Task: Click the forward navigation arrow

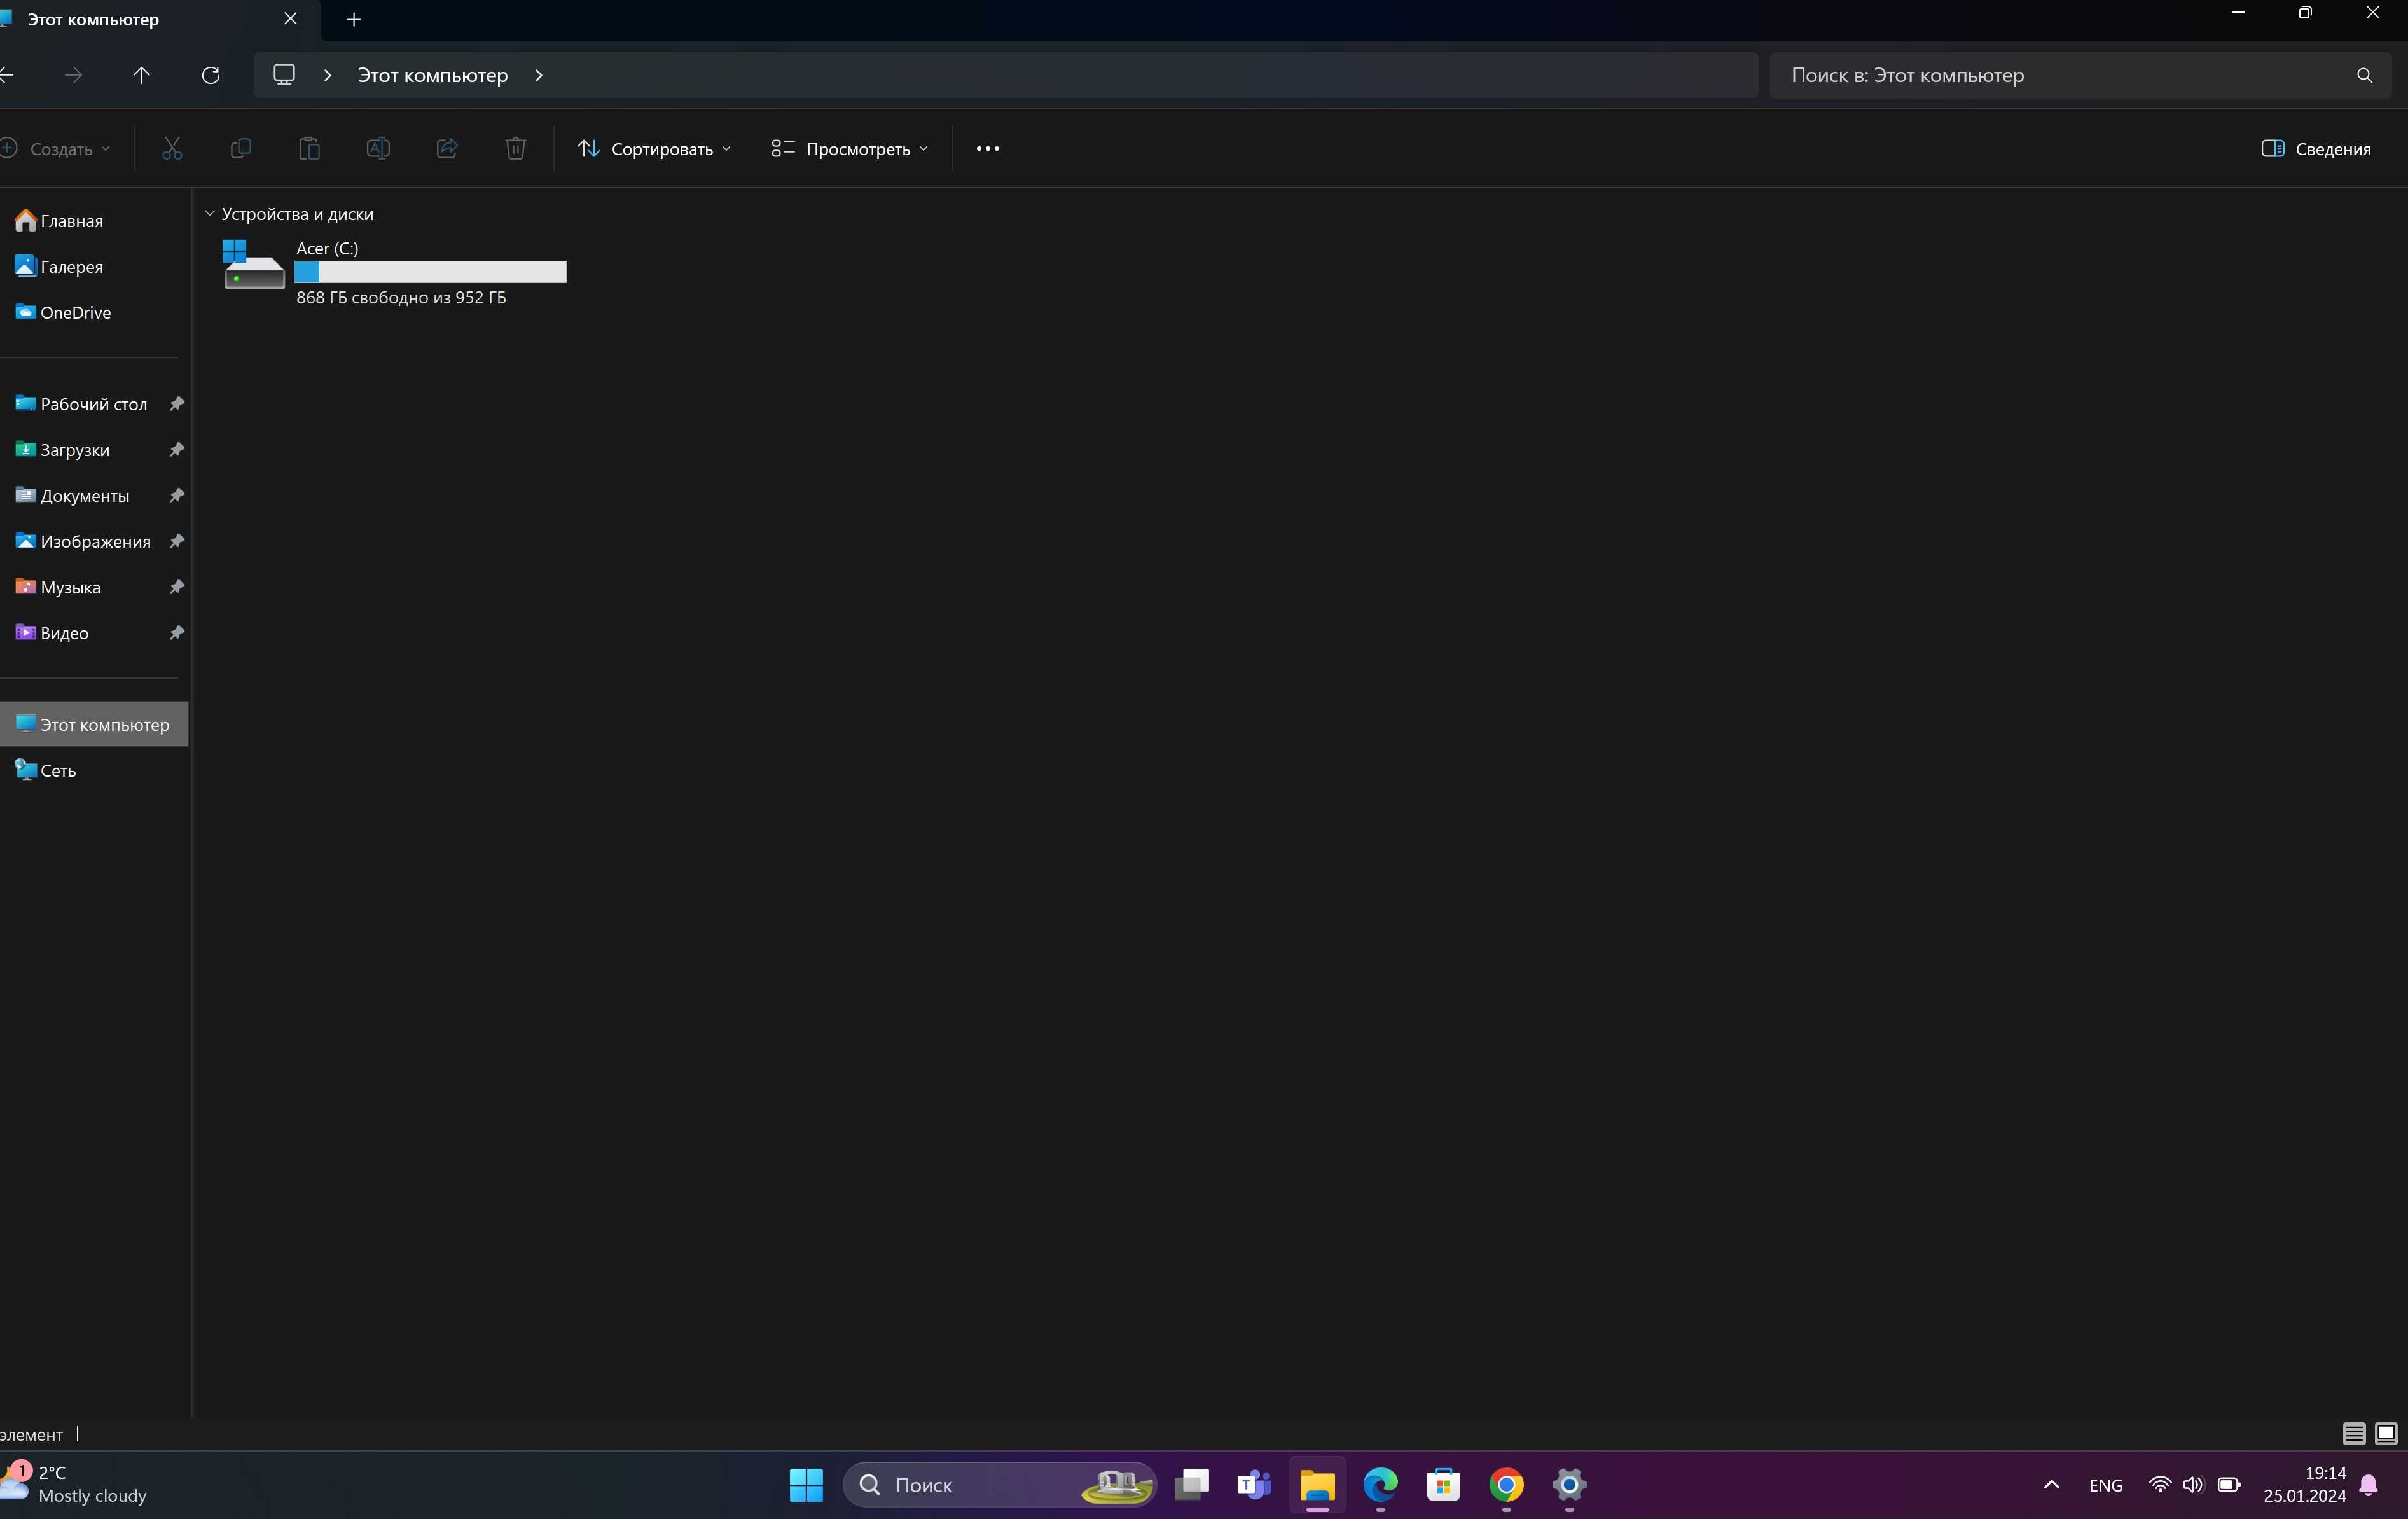Action: (x=73, y=75)
